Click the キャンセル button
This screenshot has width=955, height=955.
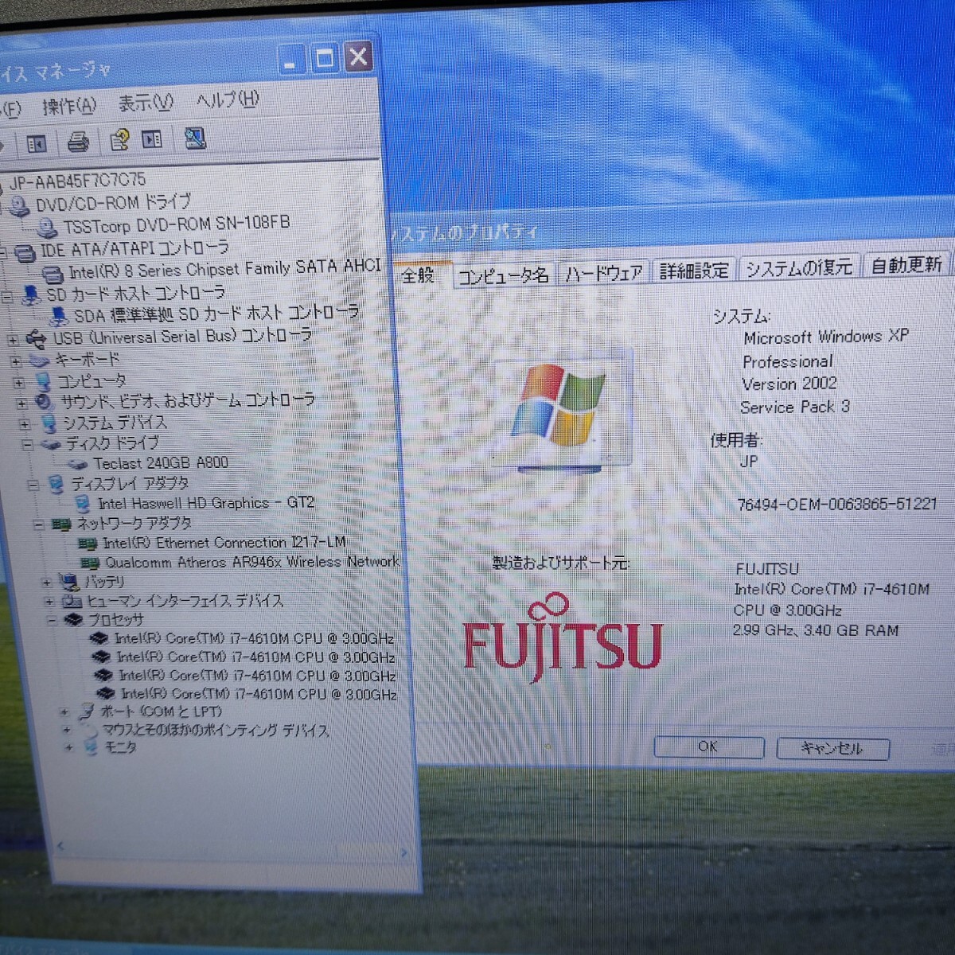click(832, 749)
